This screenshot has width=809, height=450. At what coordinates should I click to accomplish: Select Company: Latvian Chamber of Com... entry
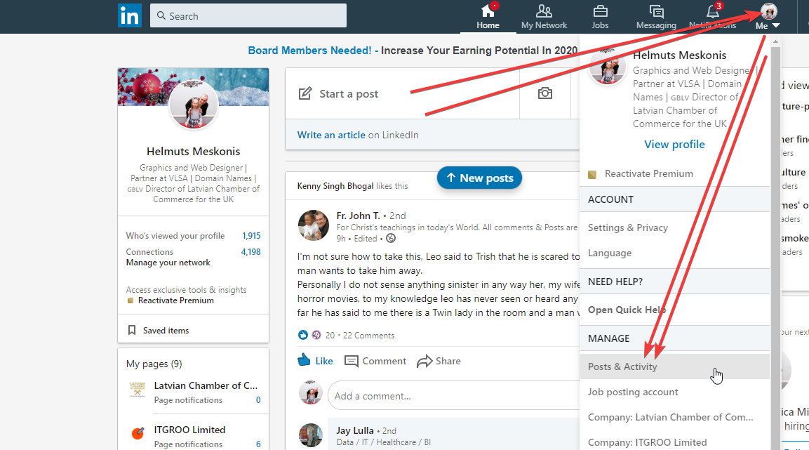pyautogui.click(x=670, y=417)
